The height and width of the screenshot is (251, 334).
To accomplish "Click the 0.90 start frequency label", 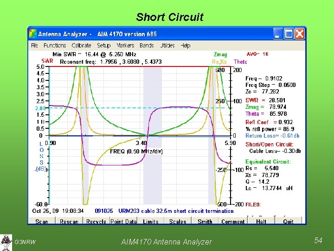I will point(51,143).
